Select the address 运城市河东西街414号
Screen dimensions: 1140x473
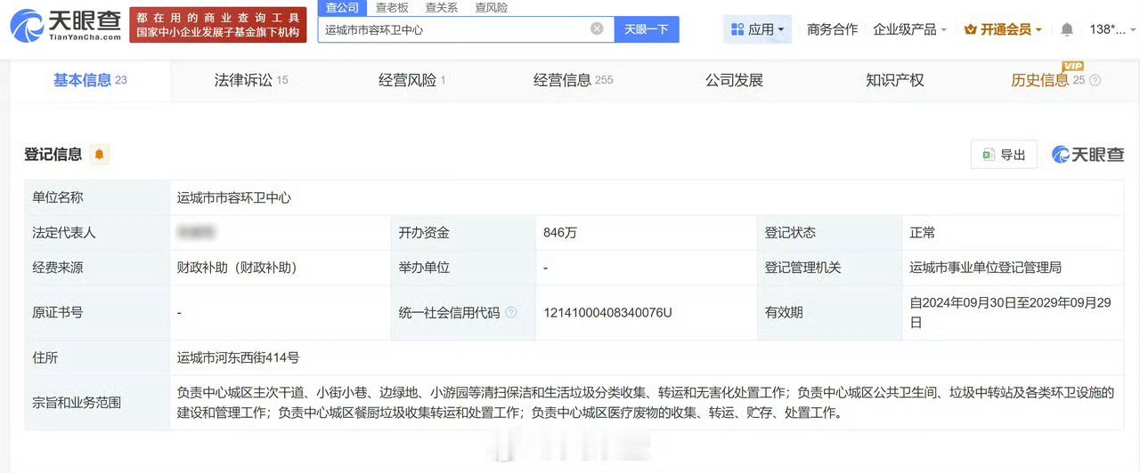click(239, 357)
